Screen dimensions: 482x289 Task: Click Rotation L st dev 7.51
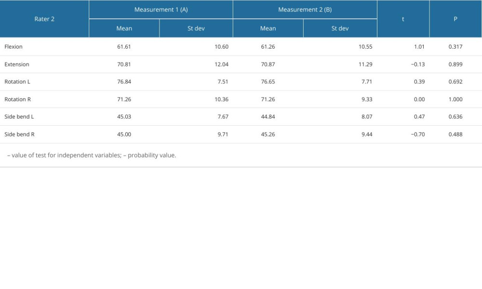coord(223,82)
